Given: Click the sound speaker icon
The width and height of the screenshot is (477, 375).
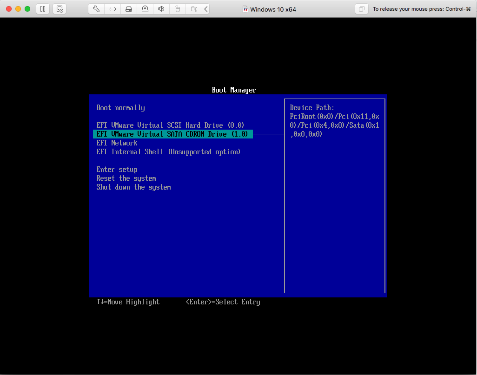Looking at the screenshot, I should [161, 9].
